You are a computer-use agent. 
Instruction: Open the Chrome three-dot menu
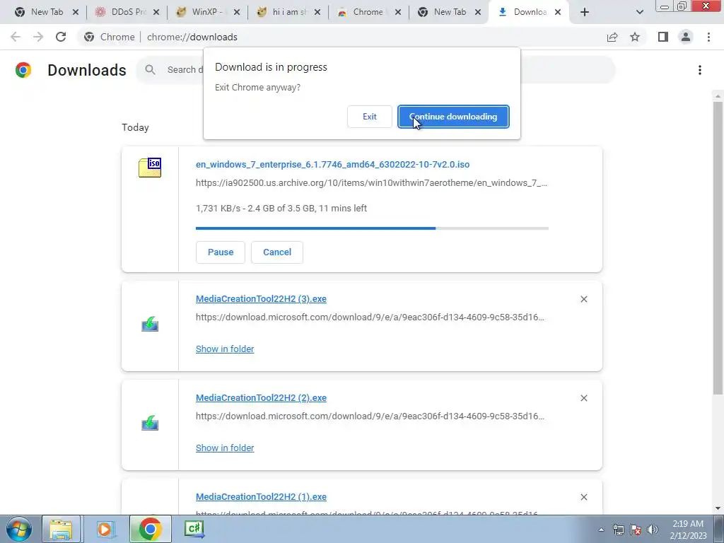pos(708,37)
